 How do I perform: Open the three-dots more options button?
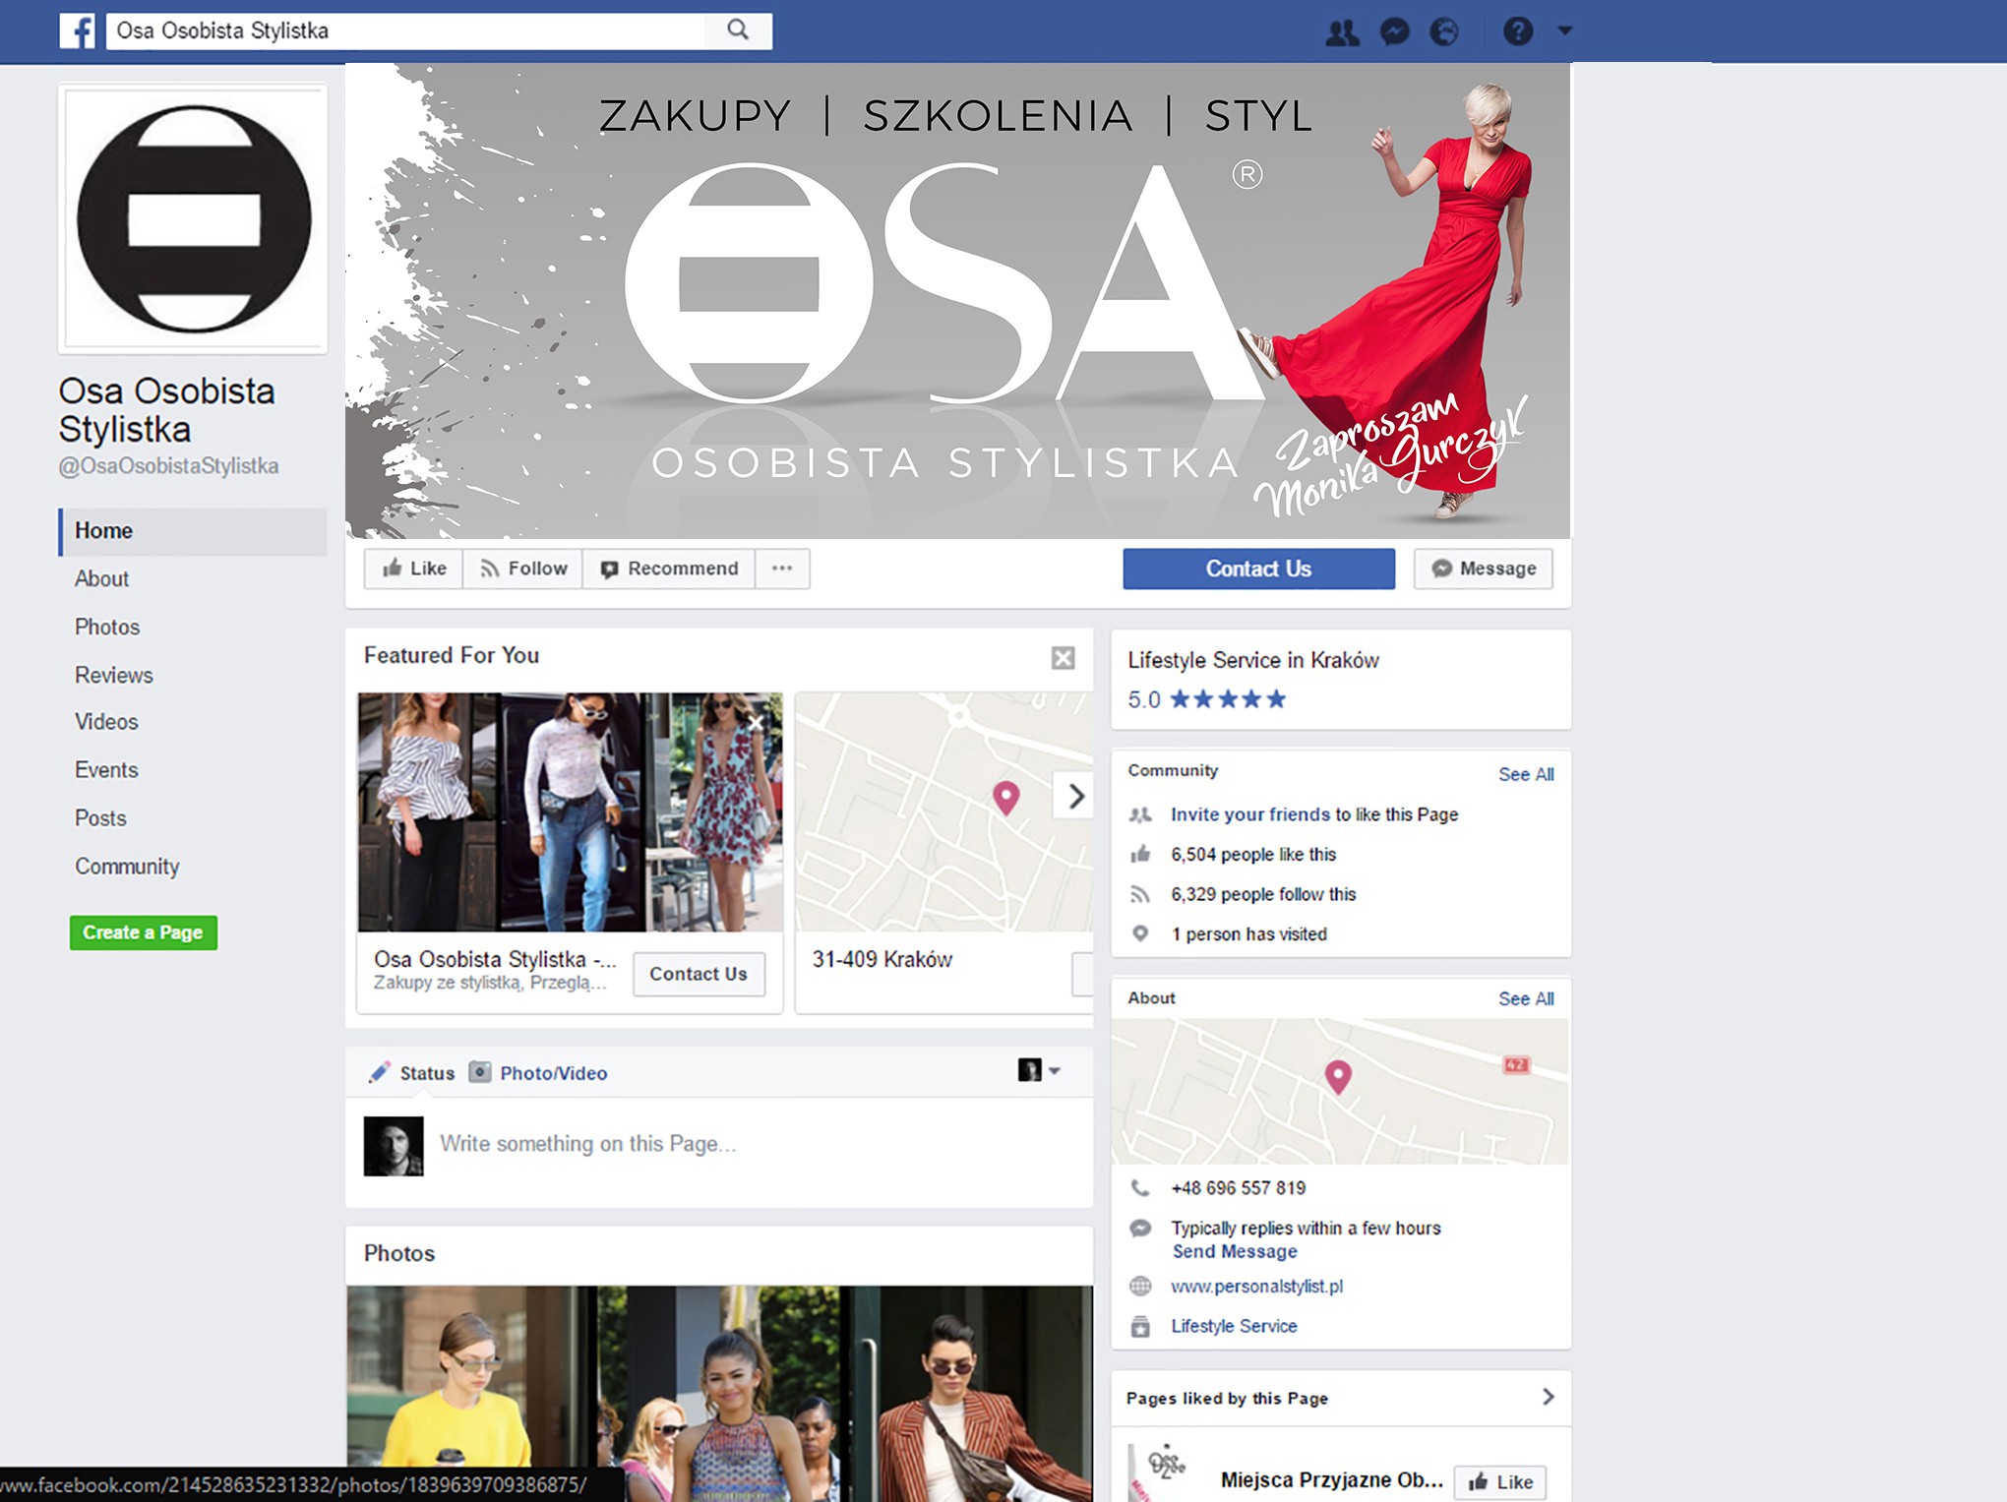click(x=782, y=569)
